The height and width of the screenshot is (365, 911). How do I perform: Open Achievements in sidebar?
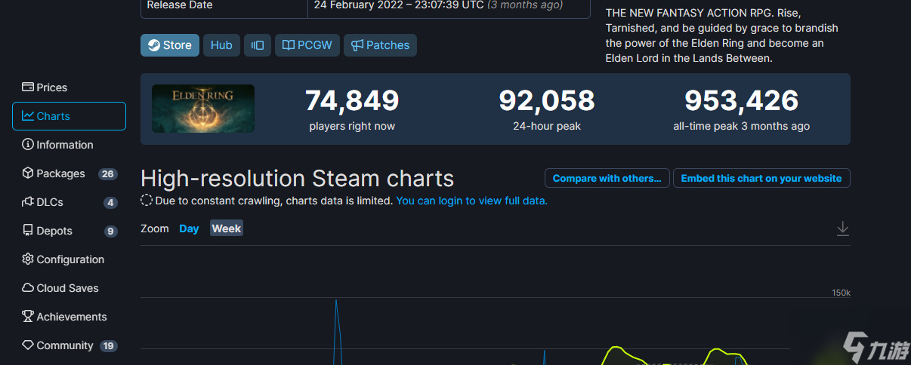(x=69, y=317)
